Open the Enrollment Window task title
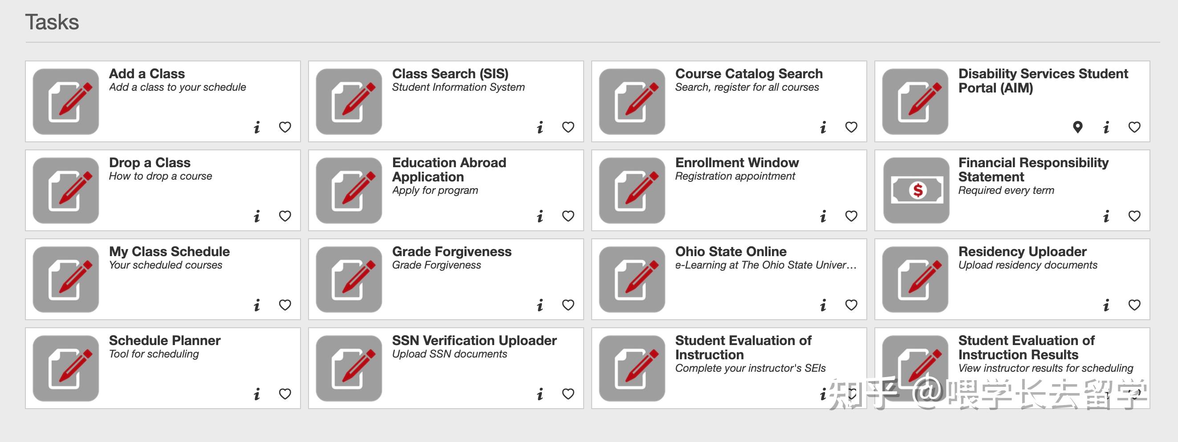 click(737, 163)
